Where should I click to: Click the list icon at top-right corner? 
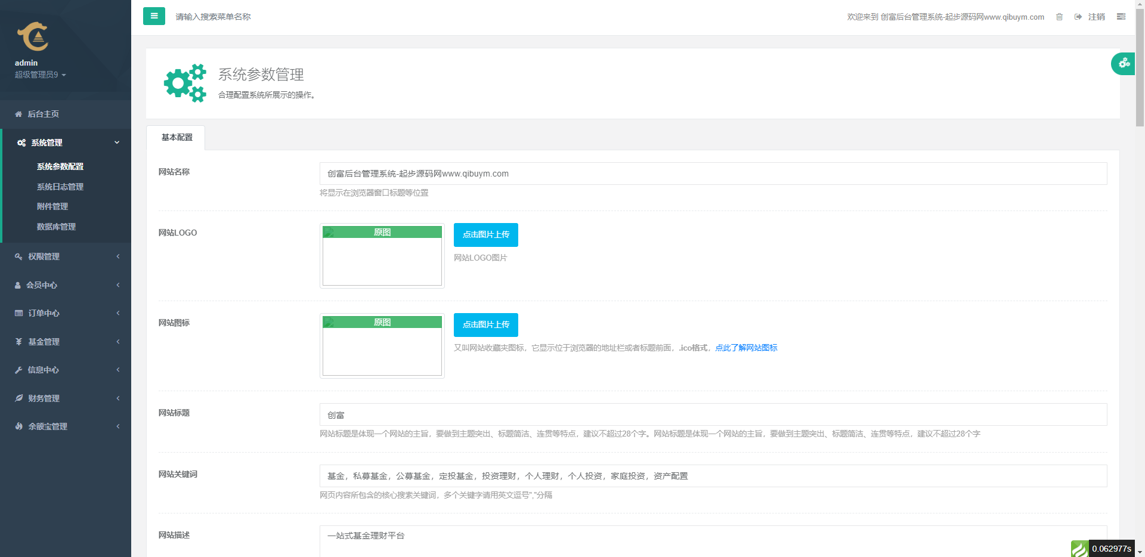[x=1121, y=17]
